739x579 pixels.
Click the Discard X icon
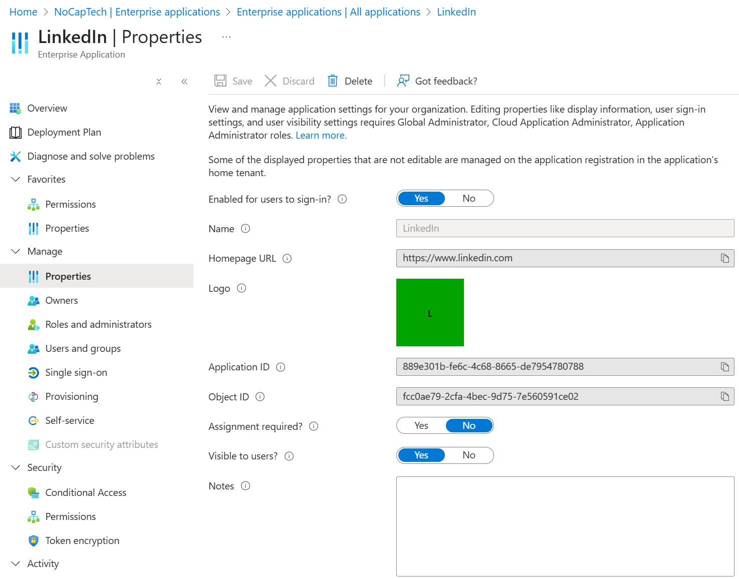point(271,81)
